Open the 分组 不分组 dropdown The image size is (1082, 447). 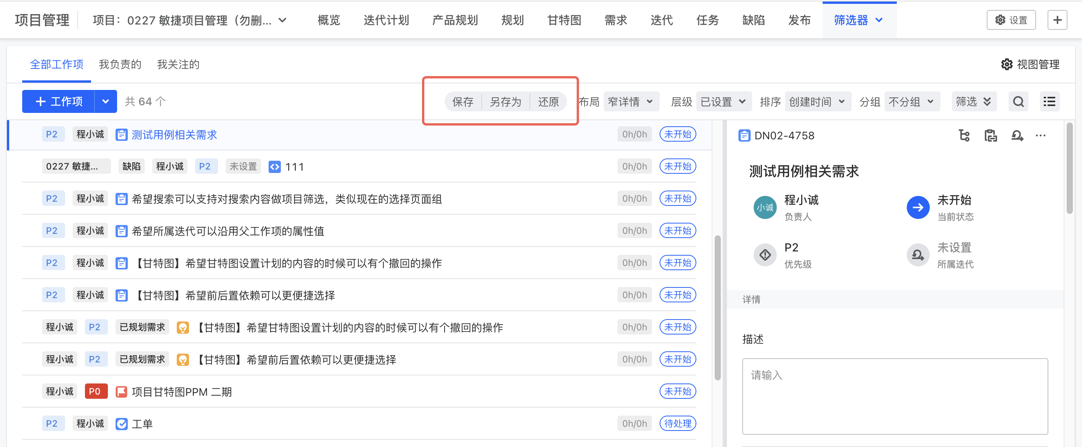(912, 101)
